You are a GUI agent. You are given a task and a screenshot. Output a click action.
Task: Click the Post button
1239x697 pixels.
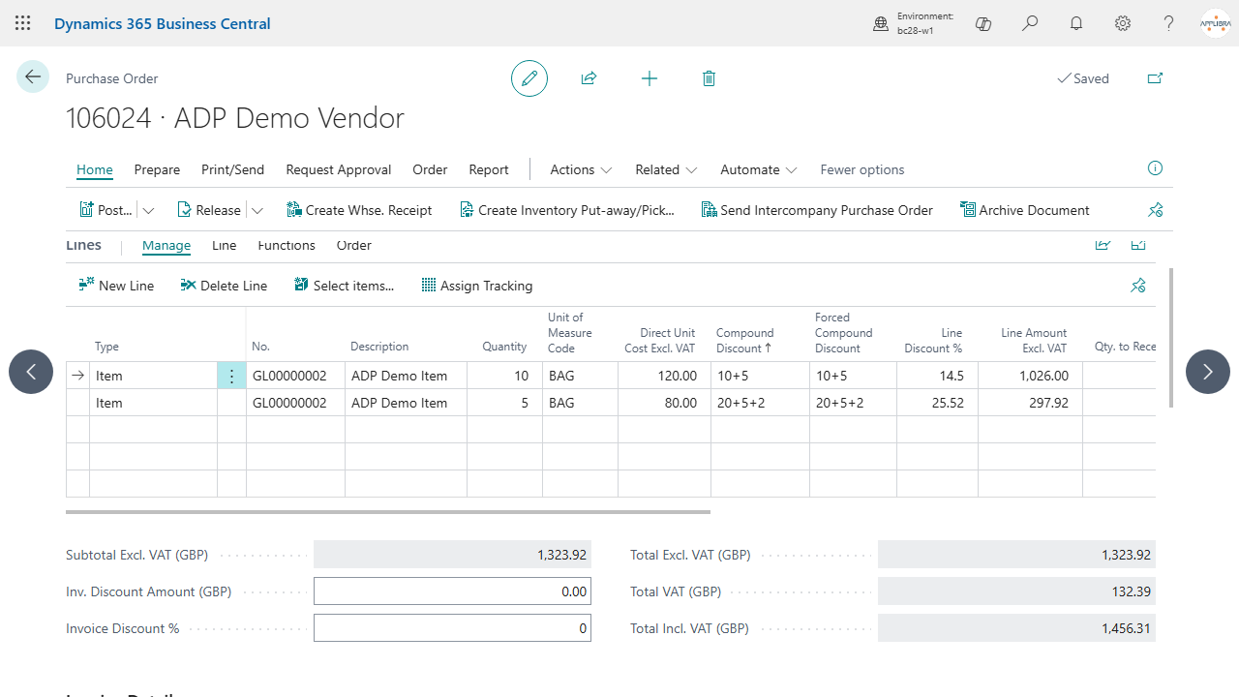click(106, 210)
